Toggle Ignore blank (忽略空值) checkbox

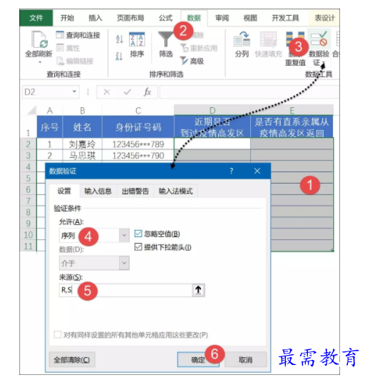pos(138,234)
